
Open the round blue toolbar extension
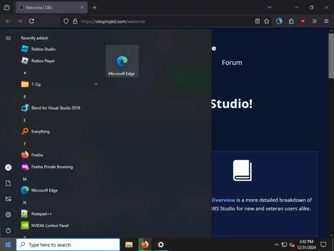tap(279, 21)
